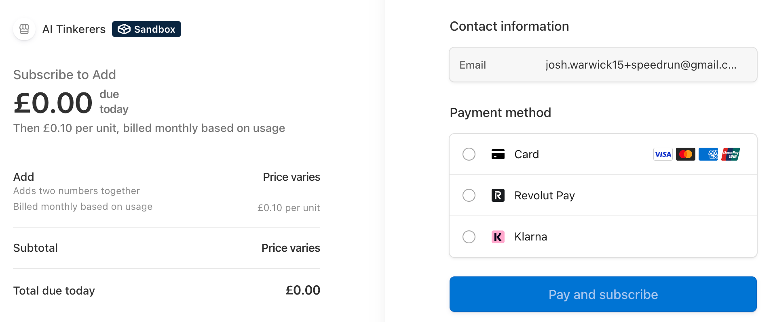773x322 pixels.
Task: Click the Add product name
Action: tap(23, 177)
